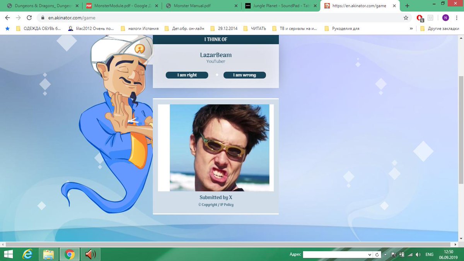
Task: Click the Action Center flag icon
Action: click(394, 254)
